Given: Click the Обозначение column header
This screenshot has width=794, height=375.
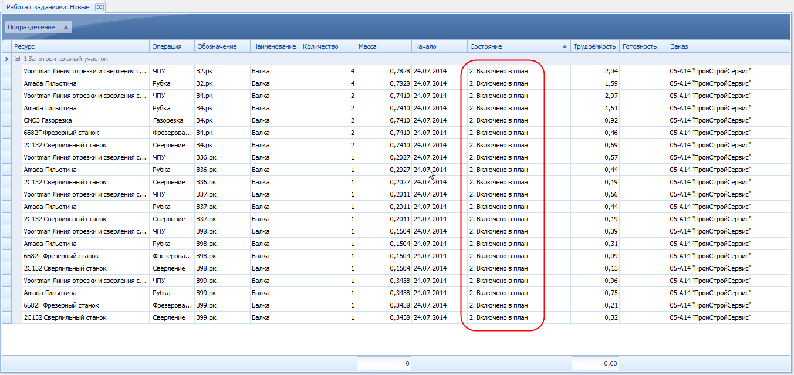Looking at the screenshot, I should [x=217, y=46].
